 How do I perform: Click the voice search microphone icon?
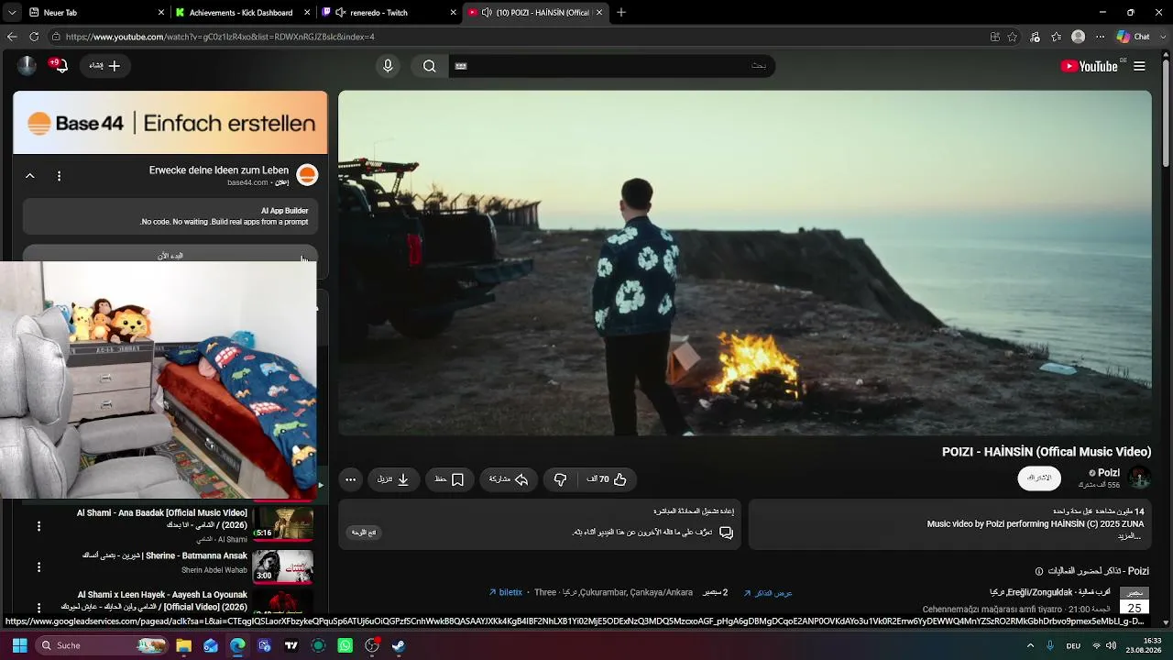coord(388,66)
